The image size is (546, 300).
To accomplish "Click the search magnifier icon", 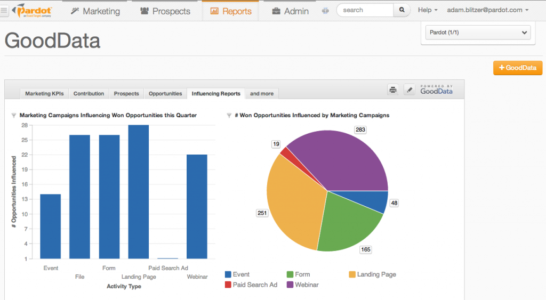I will [x=402, y=10].
